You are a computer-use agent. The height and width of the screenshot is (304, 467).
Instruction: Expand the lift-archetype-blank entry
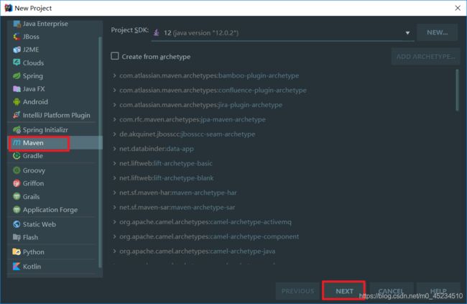(114, 178)
